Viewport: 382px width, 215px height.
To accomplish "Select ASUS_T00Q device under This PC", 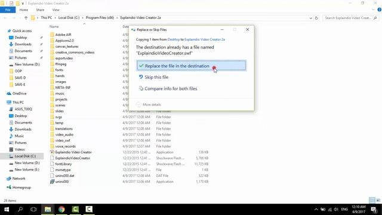I will pos(23,109).
